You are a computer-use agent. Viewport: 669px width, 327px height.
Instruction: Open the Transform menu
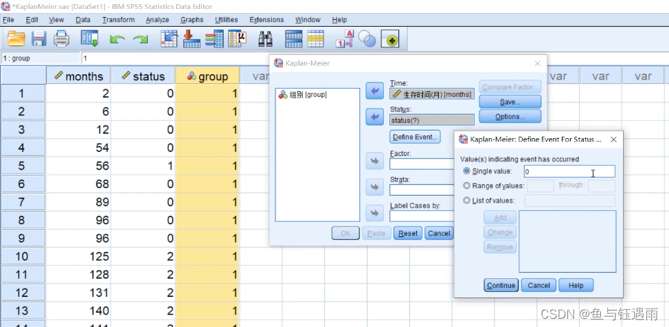coord(118,20)
